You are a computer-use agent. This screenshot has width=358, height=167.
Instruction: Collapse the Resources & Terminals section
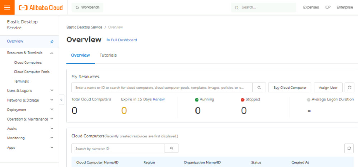coord(52,53)
